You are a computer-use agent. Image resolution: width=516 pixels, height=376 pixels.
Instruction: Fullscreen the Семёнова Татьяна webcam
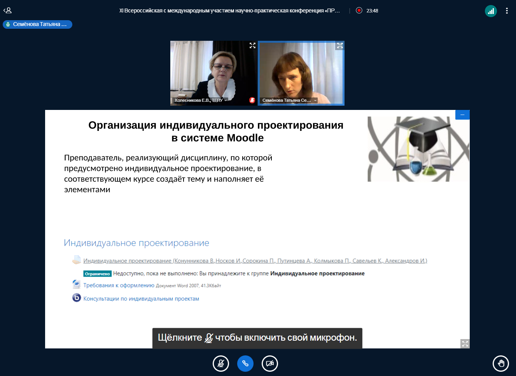pyautogui.click(x=340, y=45)
